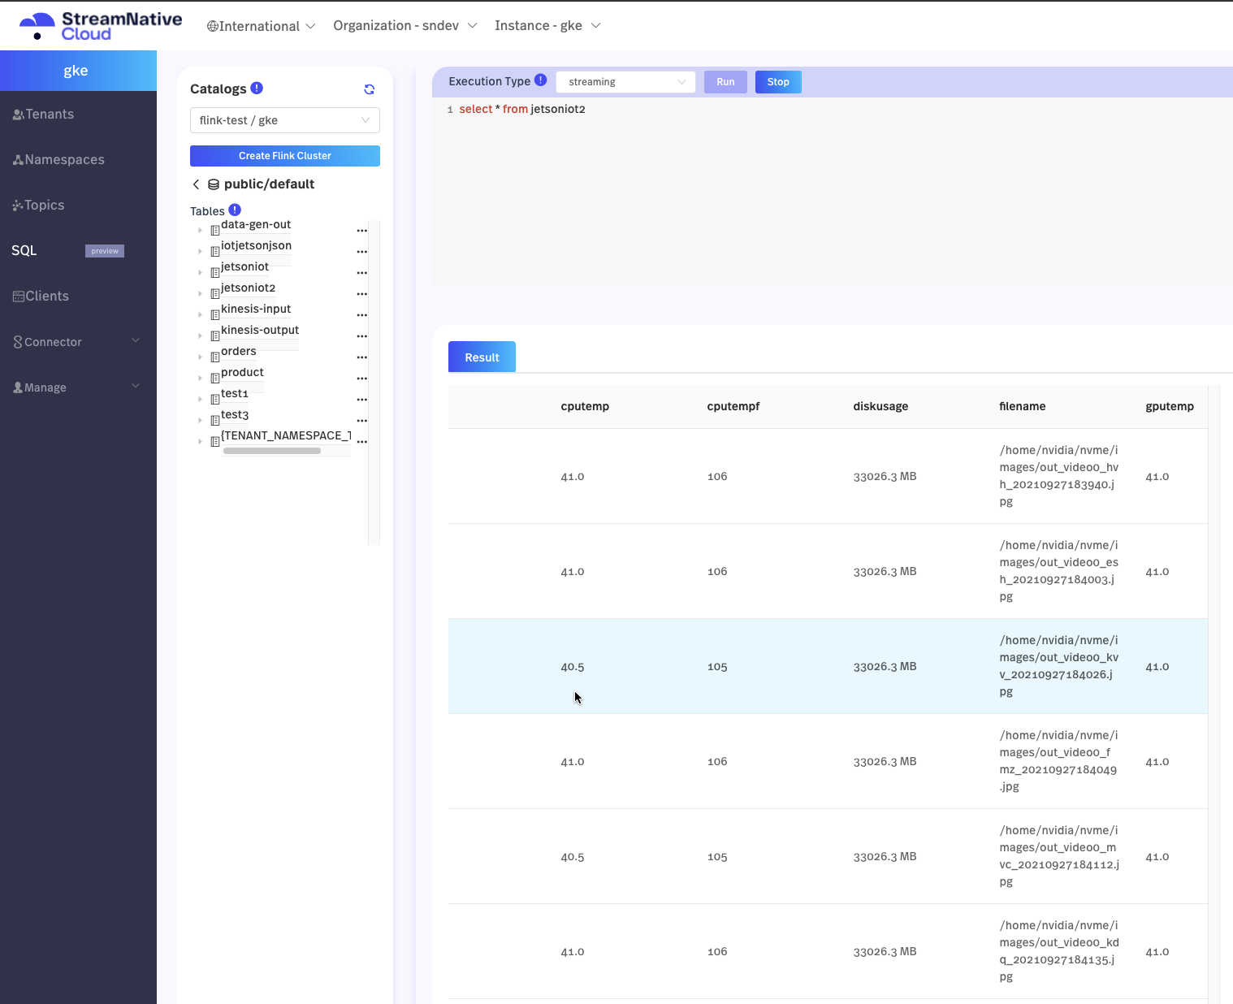The height and width of the screenshot is (1004, 1233).
Task: Open more options for the orders table
Action: pyautogui.click(x=362, y=357)
